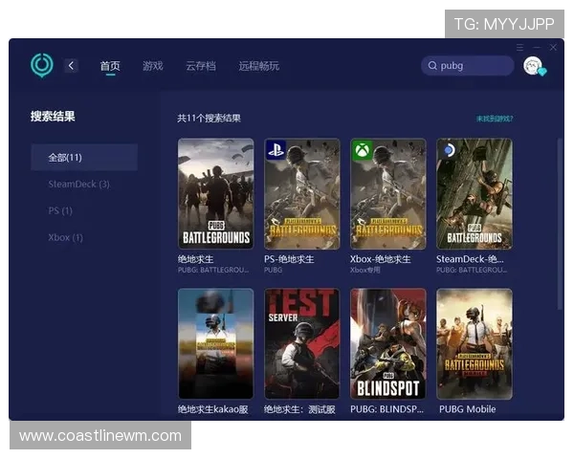Click the app logo icon in header
The image size is (574, 459).
click(42, 65)
